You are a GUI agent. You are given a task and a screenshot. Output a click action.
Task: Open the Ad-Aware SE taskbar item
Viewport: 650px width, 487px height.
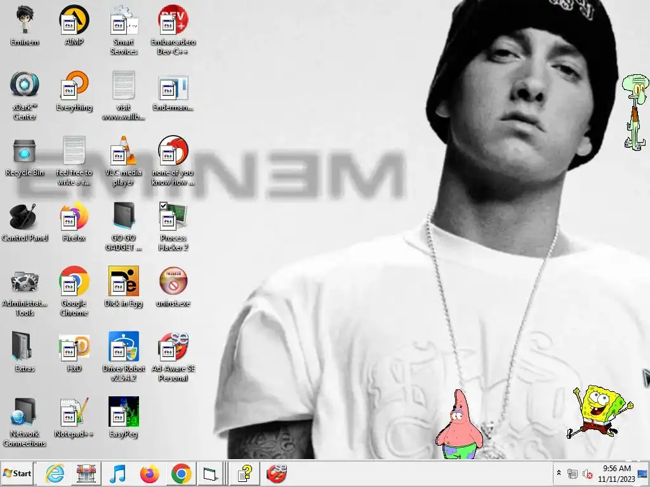click(x=277, y=473)
